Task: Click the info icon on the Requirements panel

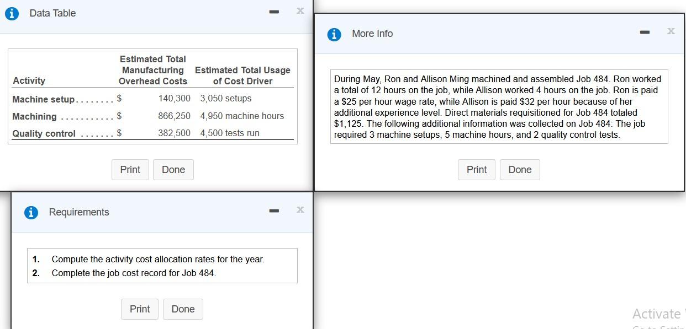Action: (31, 212)
